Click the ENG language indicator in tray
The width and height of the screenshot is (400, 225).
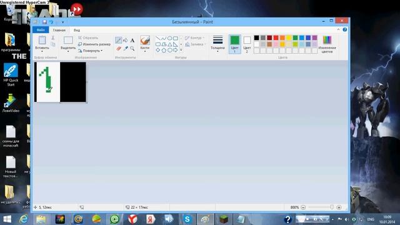point(371,219)
